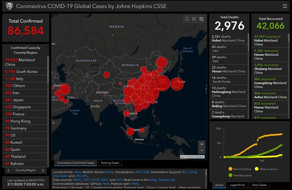Open the hamburger menu in the header
The width and height of the screenshot is (292, 190).
285,6
